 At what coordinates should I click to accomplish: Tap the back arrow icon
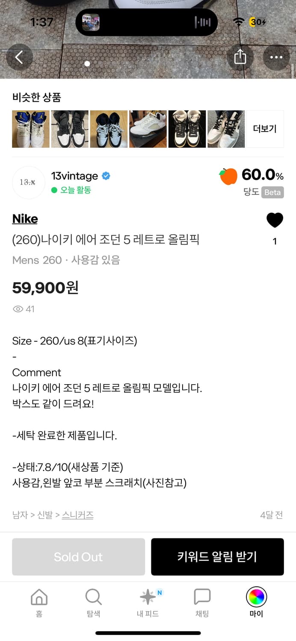pyautogui.click(x=19, y=57)
